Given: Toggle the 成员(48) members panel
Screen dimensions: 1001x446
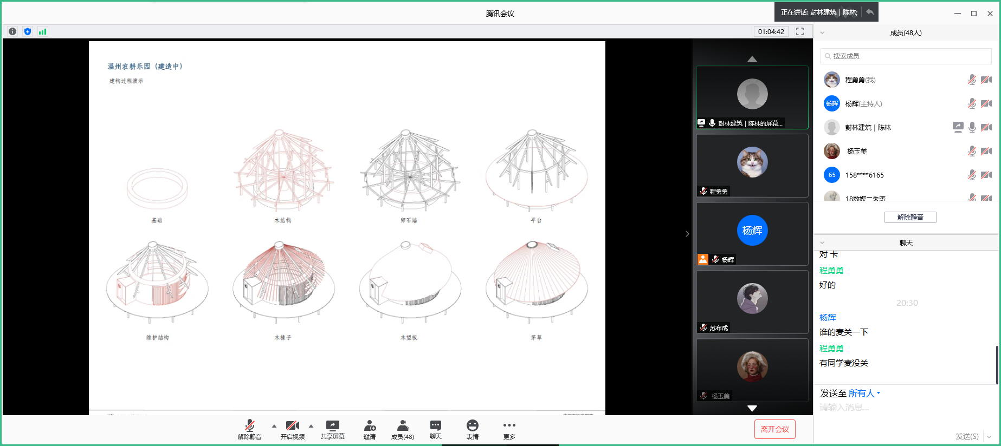Looking at the screenshot, I should pyautogui.click(x=403, y=429).
